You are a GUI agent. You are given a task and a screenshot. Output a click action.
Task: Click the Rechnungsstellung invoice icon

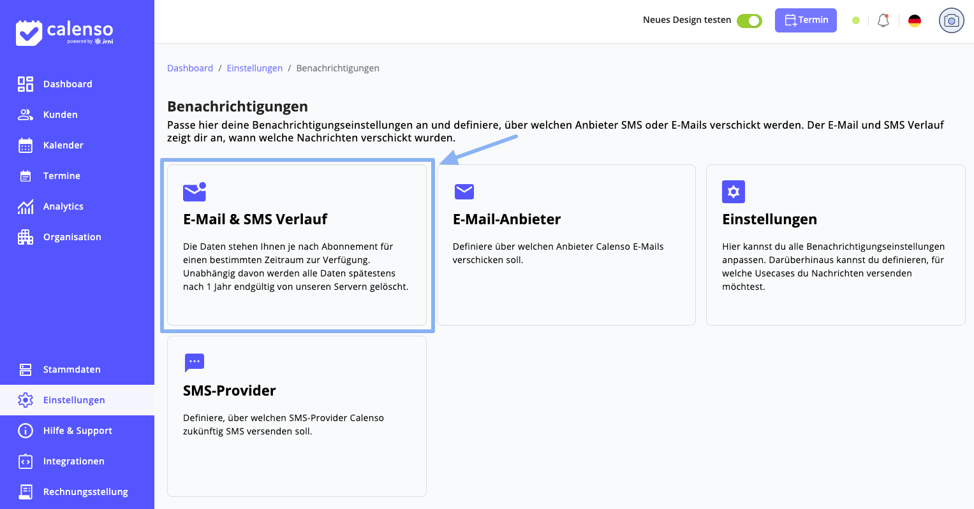(26, 492)
